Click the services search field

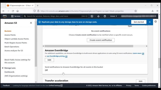55,16
